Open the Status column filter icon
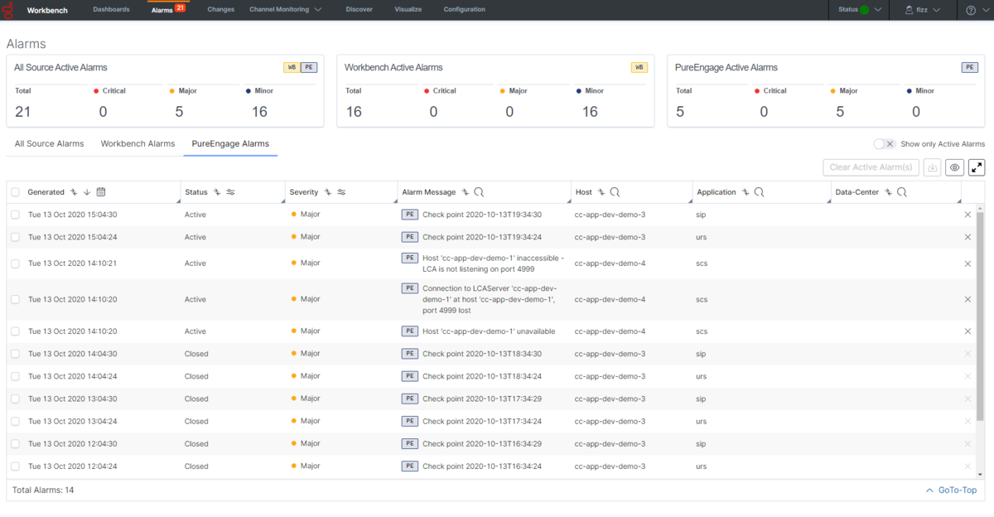994x517 pixels. (x=230, y=192)
